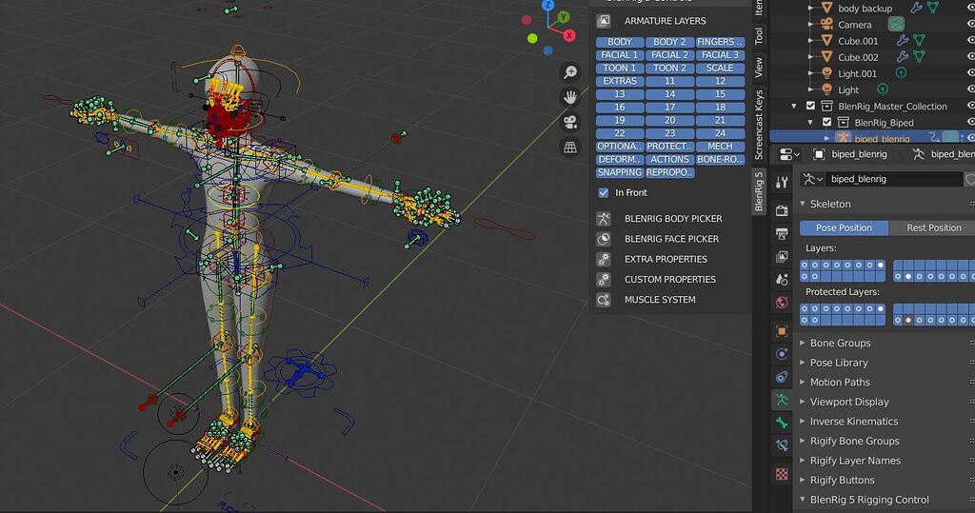
Task: Expand the Rigify Bone Groups panel
Action: (x=803, y=441)
